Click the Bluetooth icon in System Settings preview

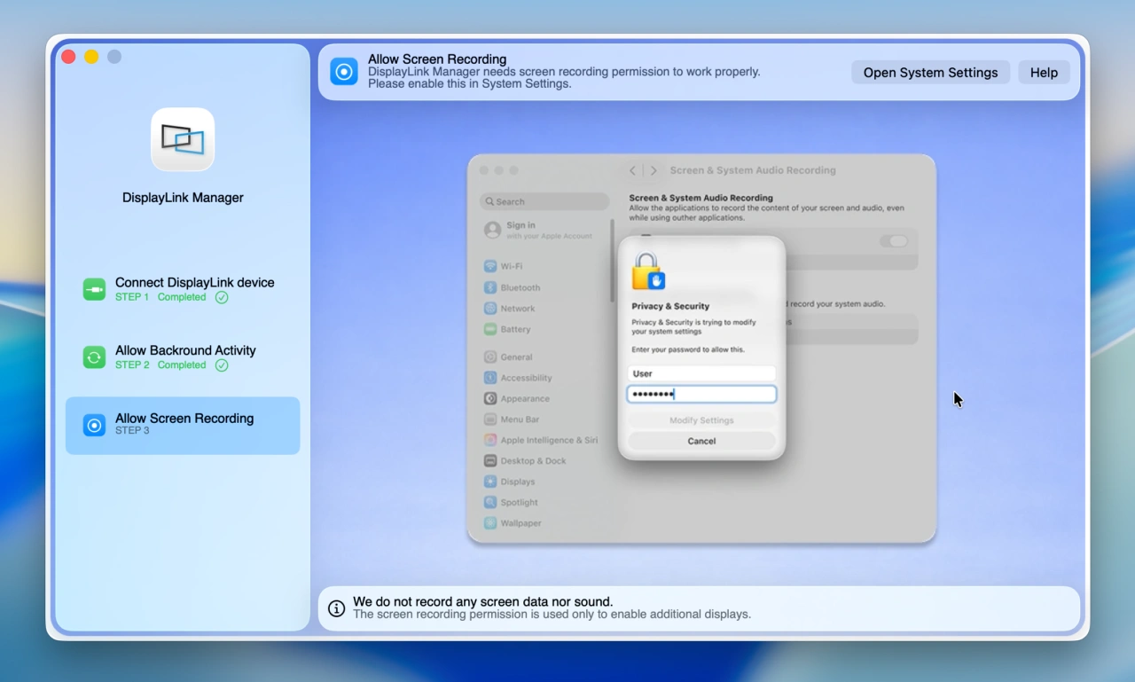[x=490, y=287]
